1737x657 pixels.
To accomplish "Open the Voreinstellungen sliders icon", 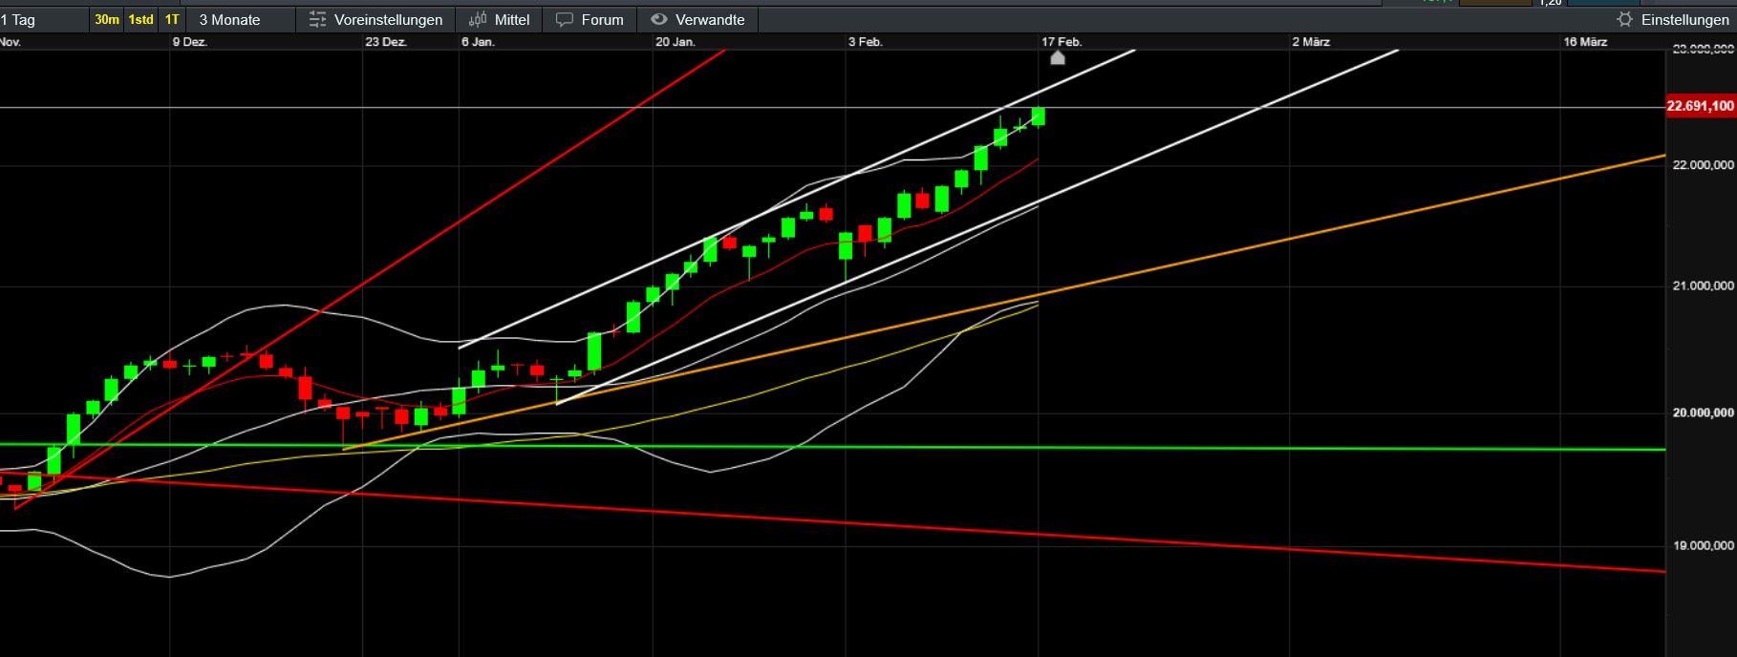I will (x=317, y=19).
